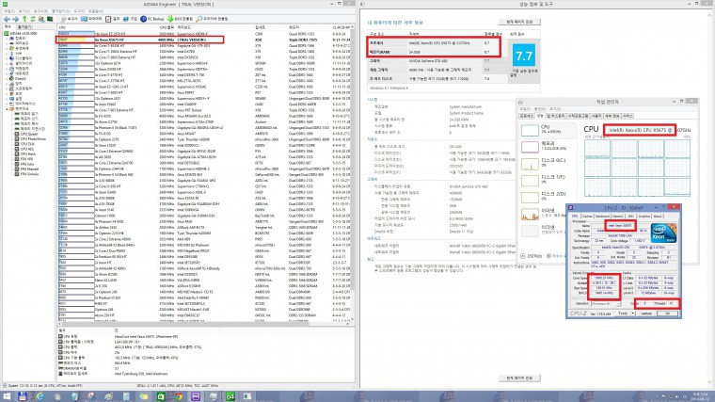The width and height of the screenshot is (715, 402).
Task: Select 메모리 item in Task Manager sidebar
Action: coord(548,146)
